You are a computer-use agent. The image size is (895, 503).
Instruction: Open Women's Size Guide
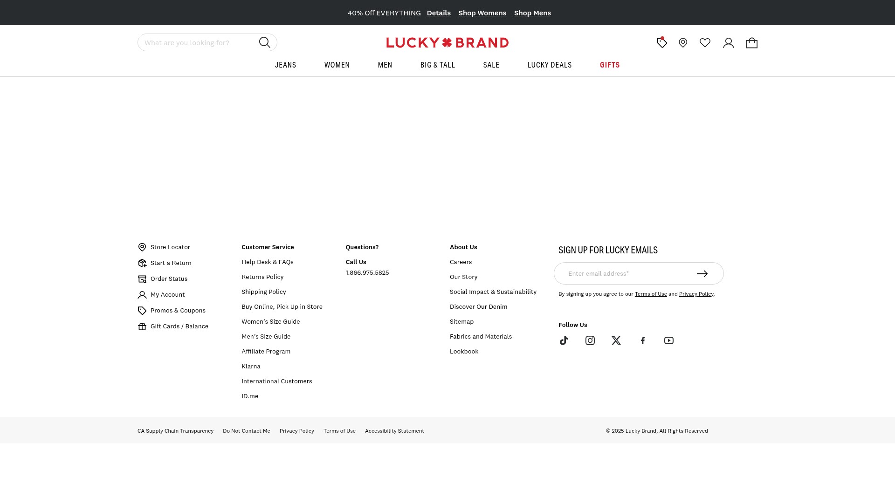(x=271, y=321)
